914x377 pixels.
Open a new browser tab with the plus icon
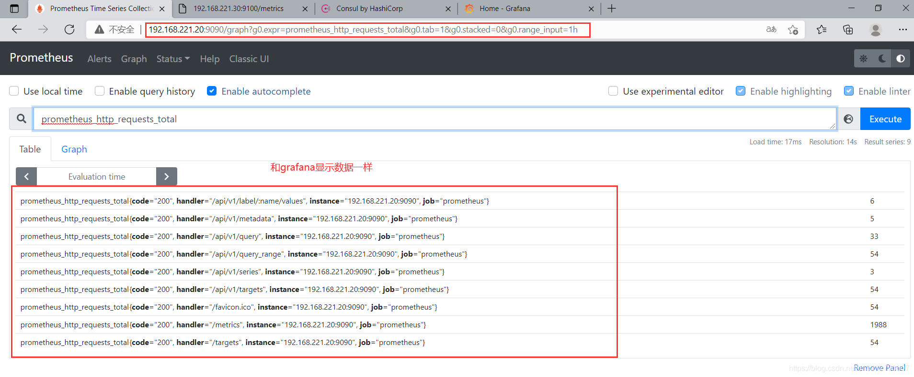(612, 8)
